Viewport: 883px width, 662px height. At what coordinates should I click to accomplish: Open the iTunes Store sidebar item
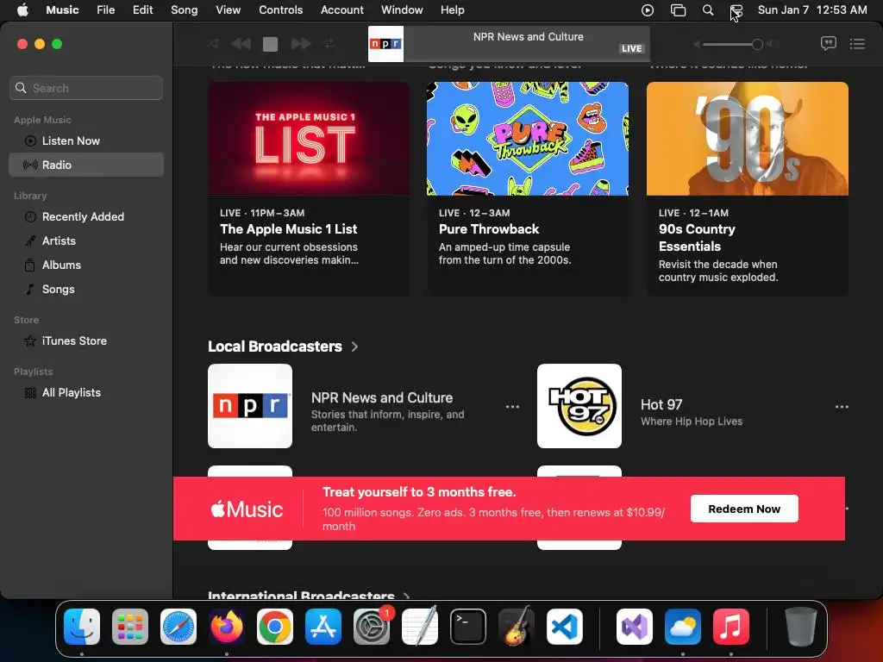coord(86,341)
